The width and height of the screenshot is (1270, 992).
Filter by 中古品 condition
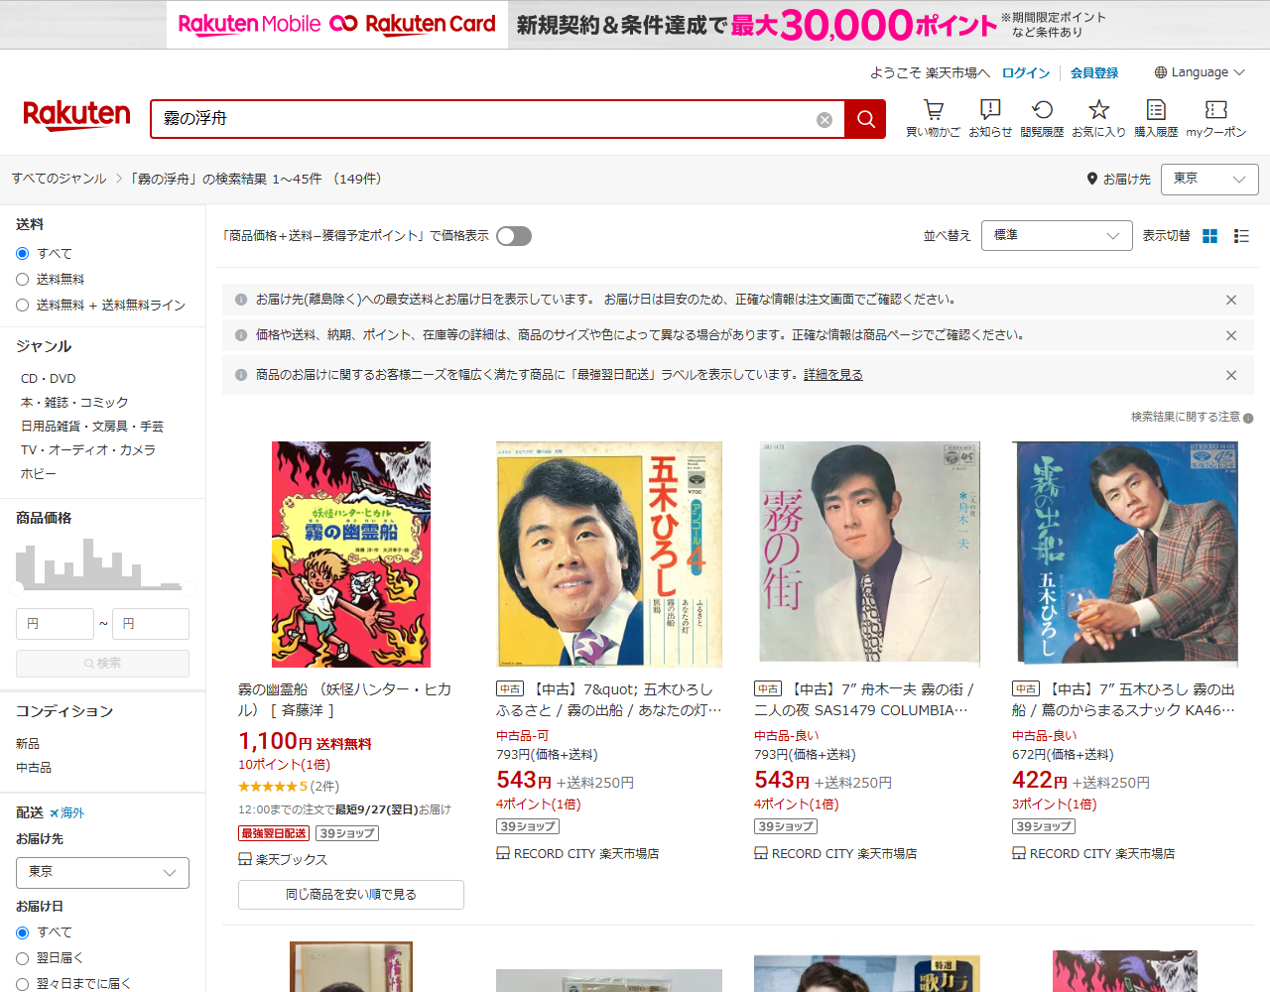click(34, 768)
